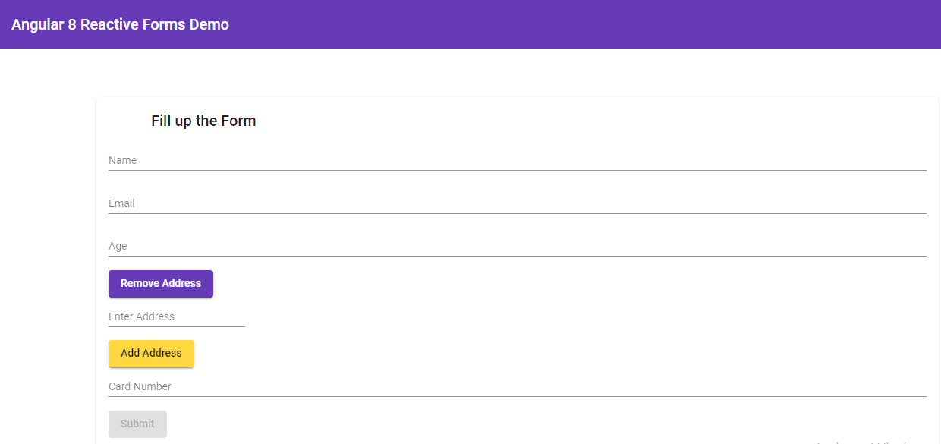Click the purple header bar
This screenshot has width=941, height=444.
click(607, 24)
